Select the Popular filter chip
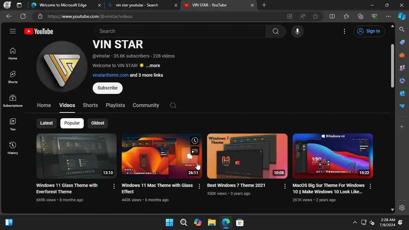The image size is (409, 230). click(72, 123)
